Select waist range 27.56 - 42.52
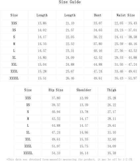 click(x=126, y=51)
